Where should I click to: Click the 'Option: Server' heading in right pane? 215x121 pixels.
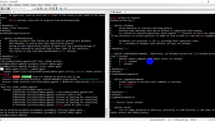click(123, 108)
